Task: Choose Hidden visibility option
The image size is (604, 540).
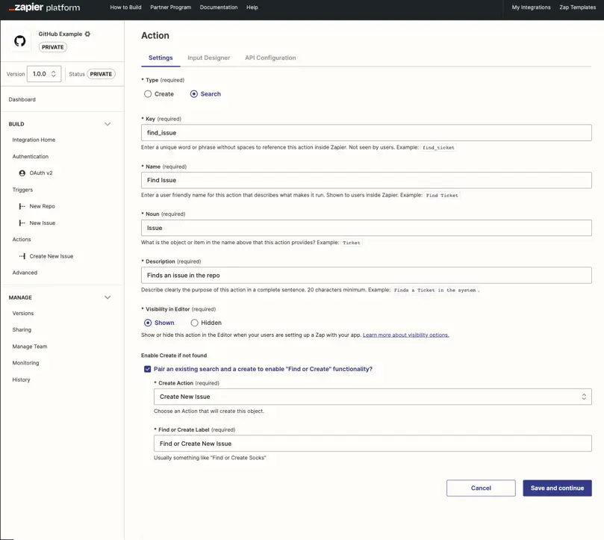Action: pos(195,323)
